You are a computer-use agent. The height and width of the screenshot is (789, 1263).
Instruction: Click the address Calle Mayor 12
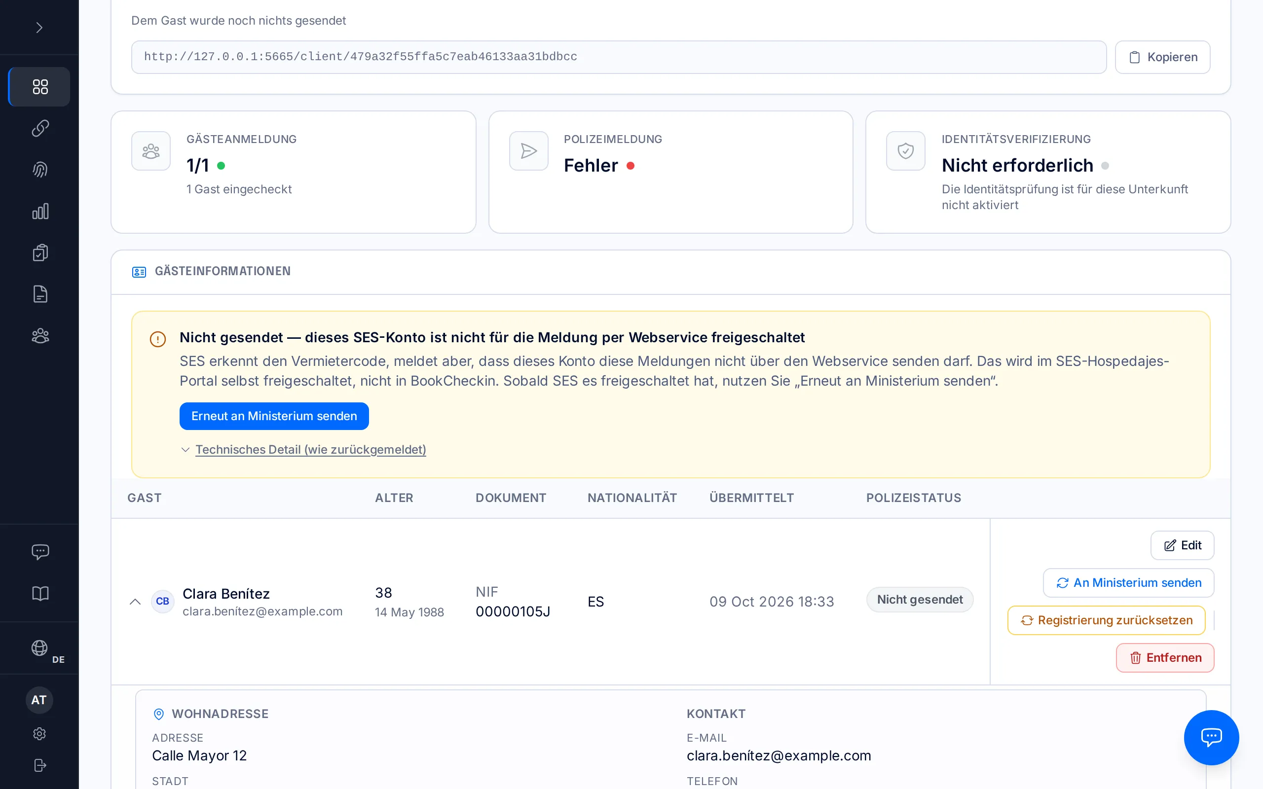pyautogui.click(x=199, y=756)
